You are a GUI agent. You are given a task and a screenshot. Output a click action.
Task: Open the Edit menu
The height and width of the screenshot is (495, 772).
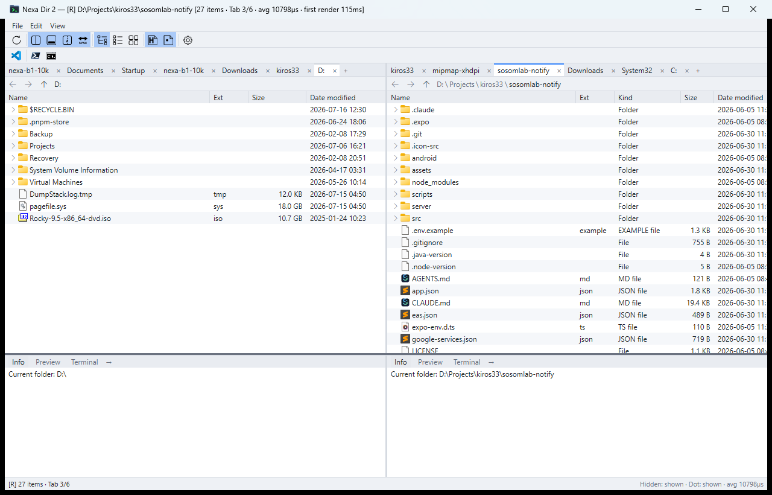click(x=36, y=26)
